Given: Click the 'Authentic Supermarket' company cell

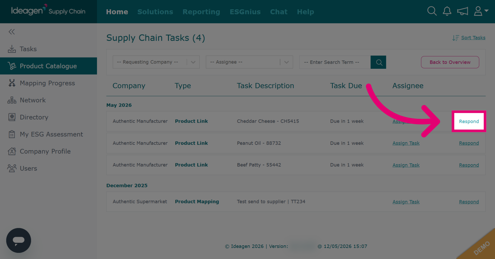Looking at the screenshot, I should 140,202.
